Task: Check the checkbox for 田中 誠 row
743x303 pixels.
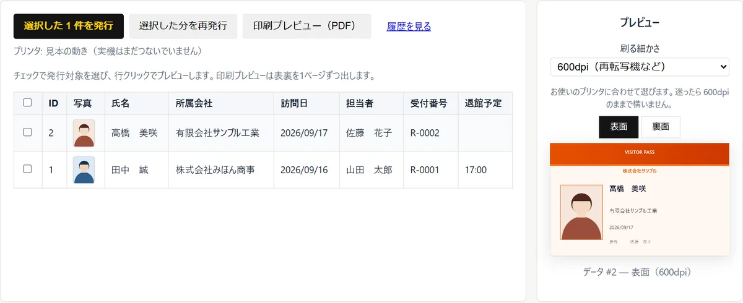Action: click(27, 169)
